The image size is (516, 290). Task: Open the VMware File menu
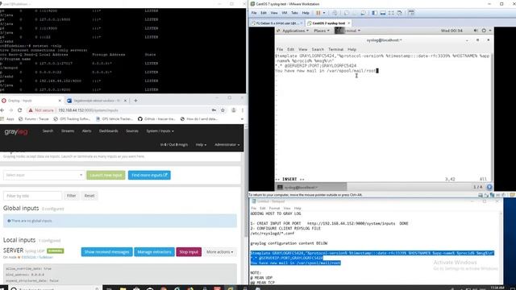click(254, 13)
